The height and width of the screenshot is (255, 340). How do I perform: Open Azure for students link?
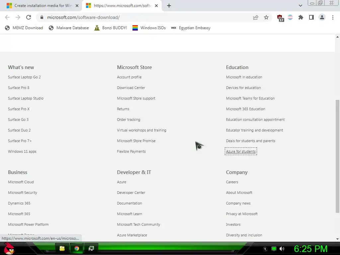click(x=241, y=151)
